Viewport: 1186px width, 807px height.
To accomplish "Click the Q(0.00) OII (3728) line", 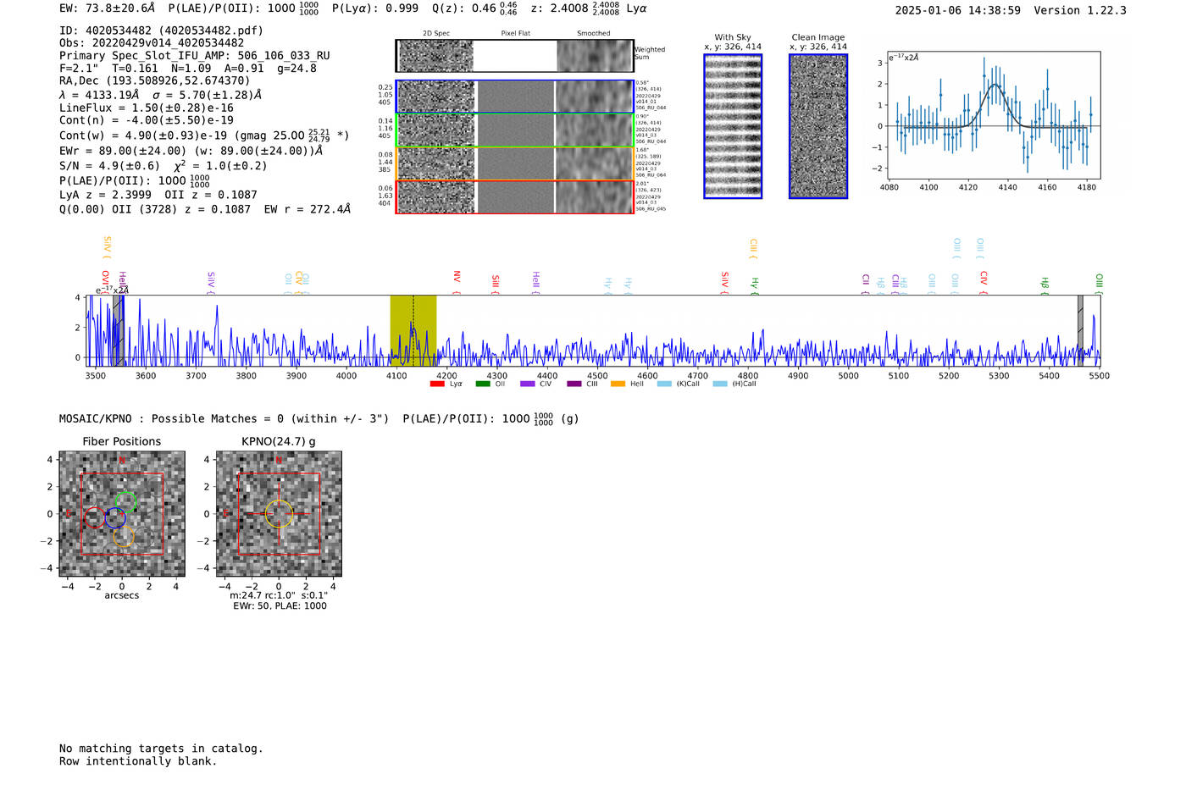I will pyautogui.click(x=205, y=208).
